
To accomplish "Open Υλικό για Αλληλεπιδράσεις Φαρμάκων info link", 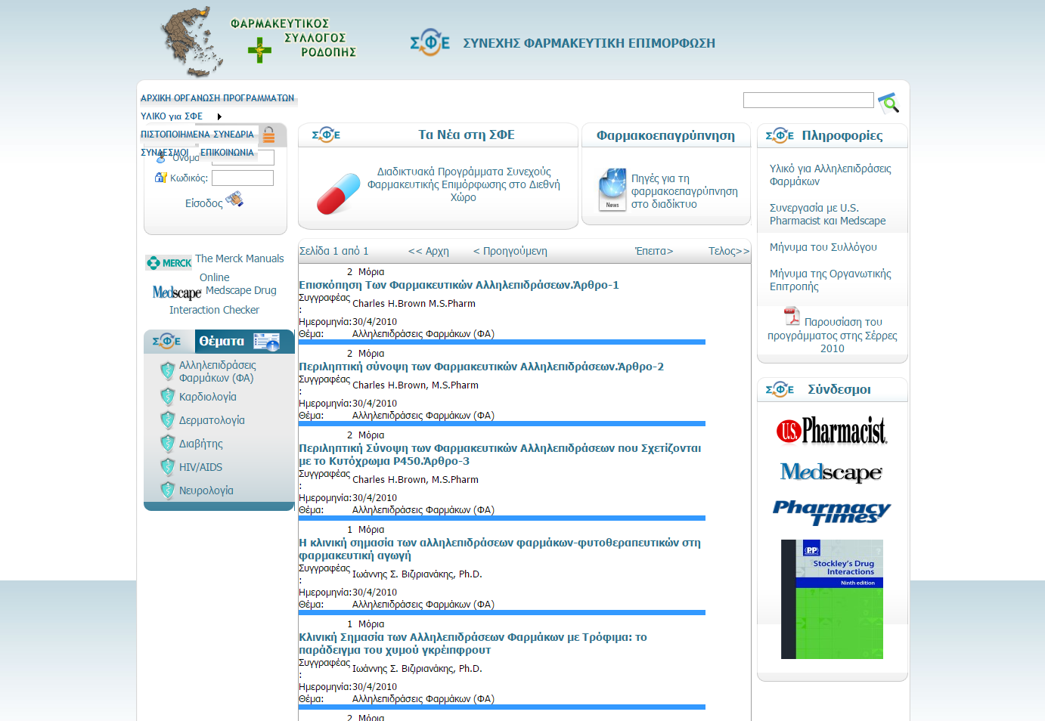I will tap(830, 175).
